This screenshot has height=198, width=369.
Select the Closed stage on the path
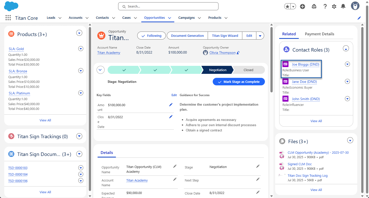pos(248,70)
